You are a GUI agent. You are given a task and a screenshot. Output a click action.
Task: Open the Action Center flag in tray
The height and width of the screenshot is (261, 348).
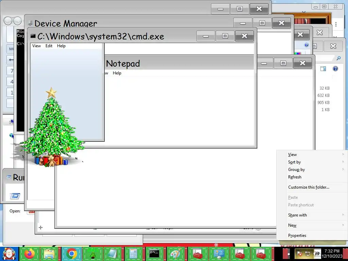click(x=299, y=253)
